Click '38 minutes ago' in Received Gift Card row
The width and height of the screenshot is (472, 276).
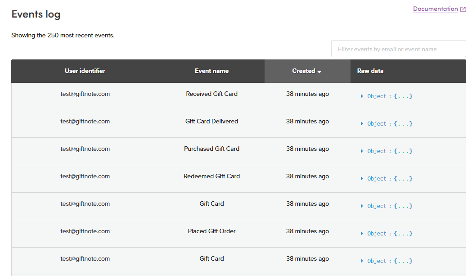pos(307,94)
